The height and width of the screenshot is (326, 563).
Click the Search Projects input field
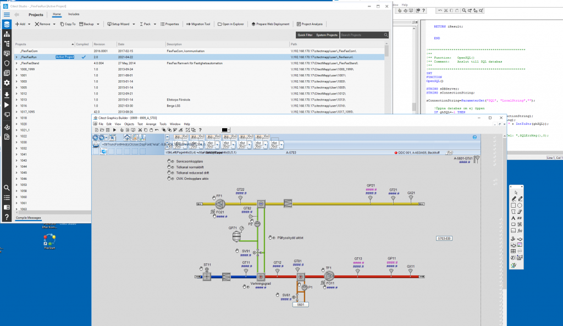(362, 35)
